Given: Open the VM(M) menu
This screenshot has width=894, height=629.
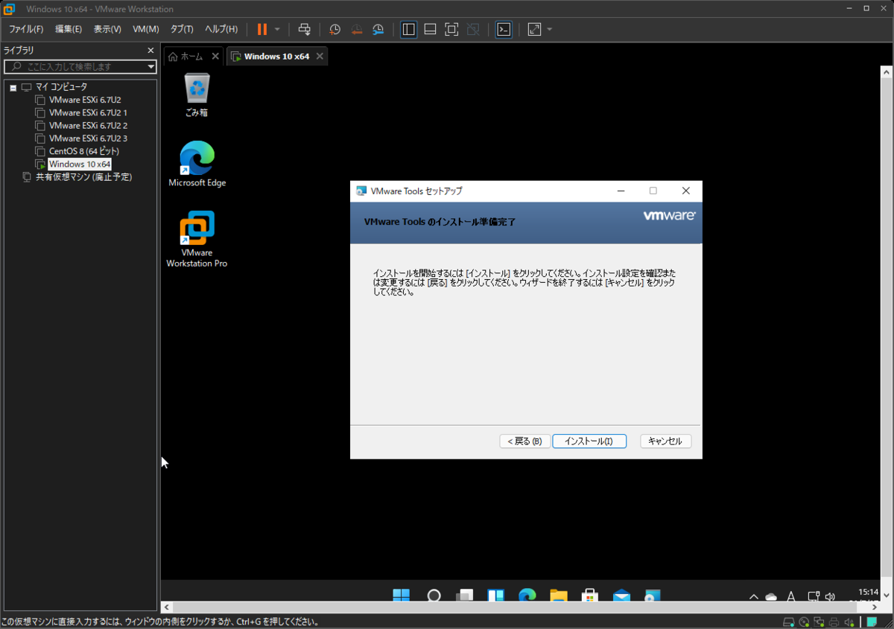Looking at the screenshot, I should [x=146, y=29].
